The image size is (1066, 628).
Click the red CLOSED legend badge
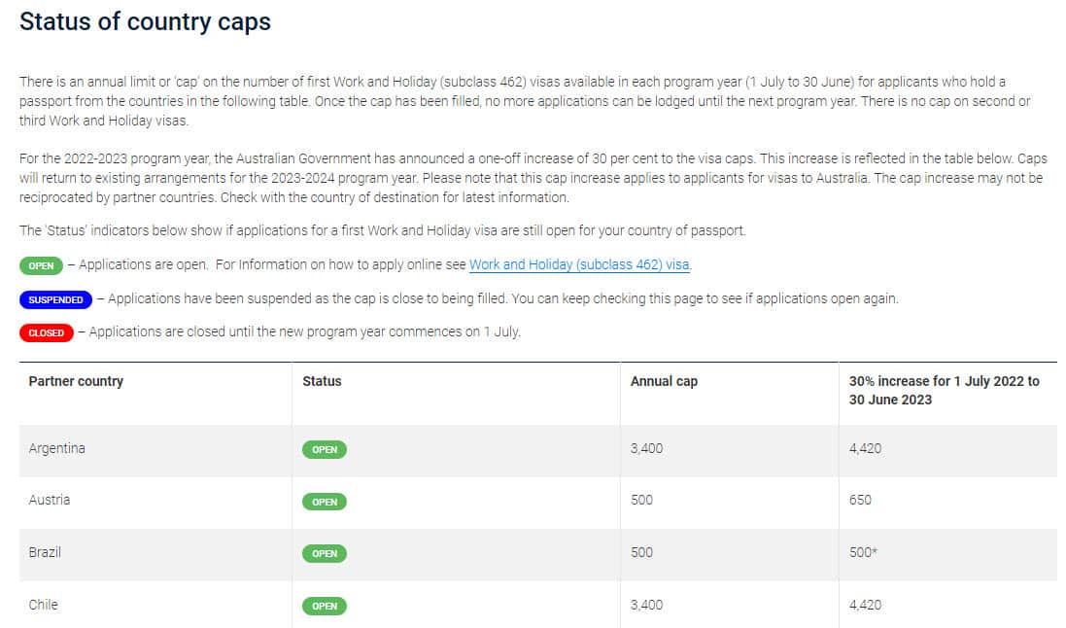coord(46,332)
